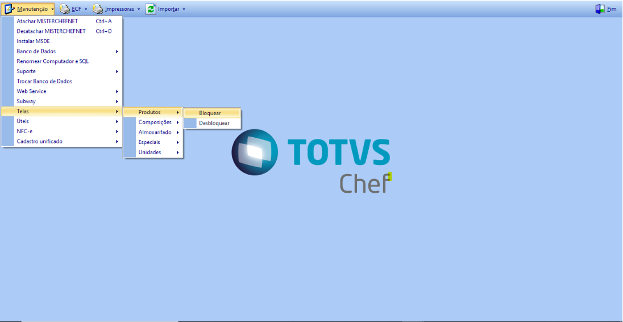This screenshot has height=322, width=623.
Task: Open the Importar dropdown arrow
Action: pyautogui.click(x=184, y=9)
